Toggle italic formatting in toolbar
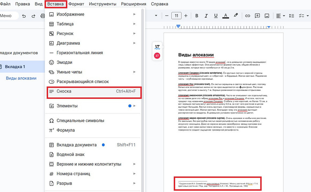This screenshot has height=192, width=311. tap(206, 16)
